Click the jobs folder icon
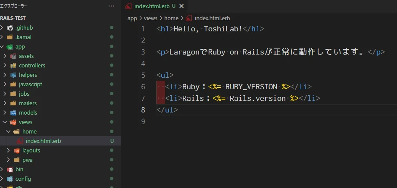Image resolution: width=397 pixels, height=188 pixels. click(13, 94)
